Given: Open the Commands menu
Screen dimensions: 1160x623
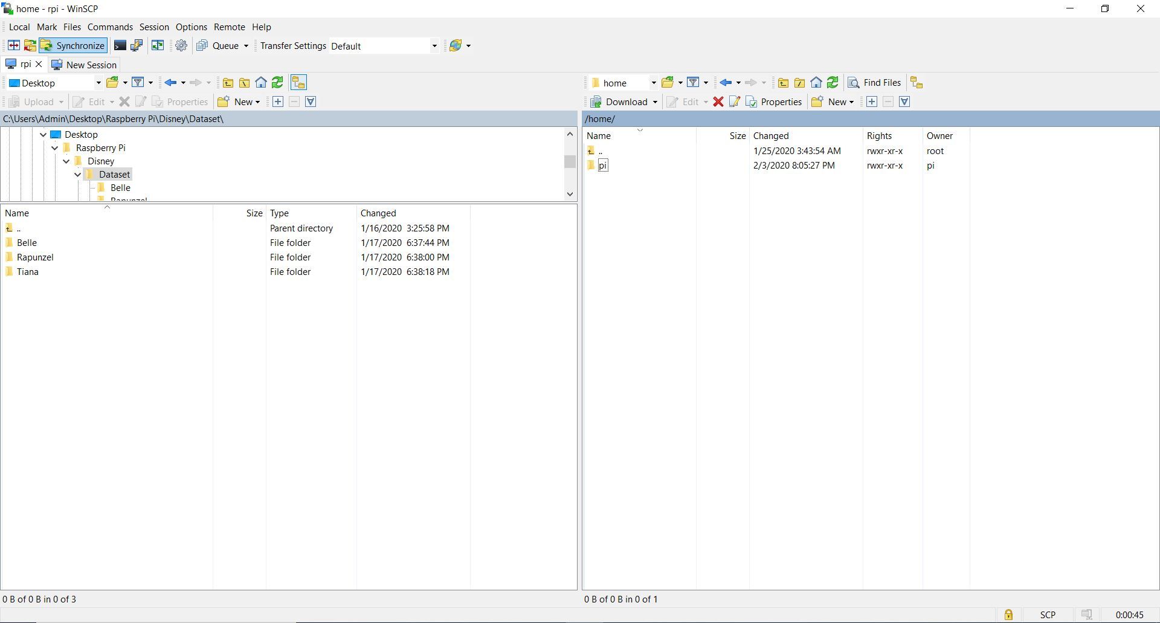Looking at the screenshot, I should point(110,27).
